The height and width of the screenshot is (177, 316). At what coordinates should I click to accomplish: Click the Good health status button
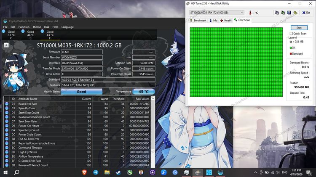[x=81, y=92]
